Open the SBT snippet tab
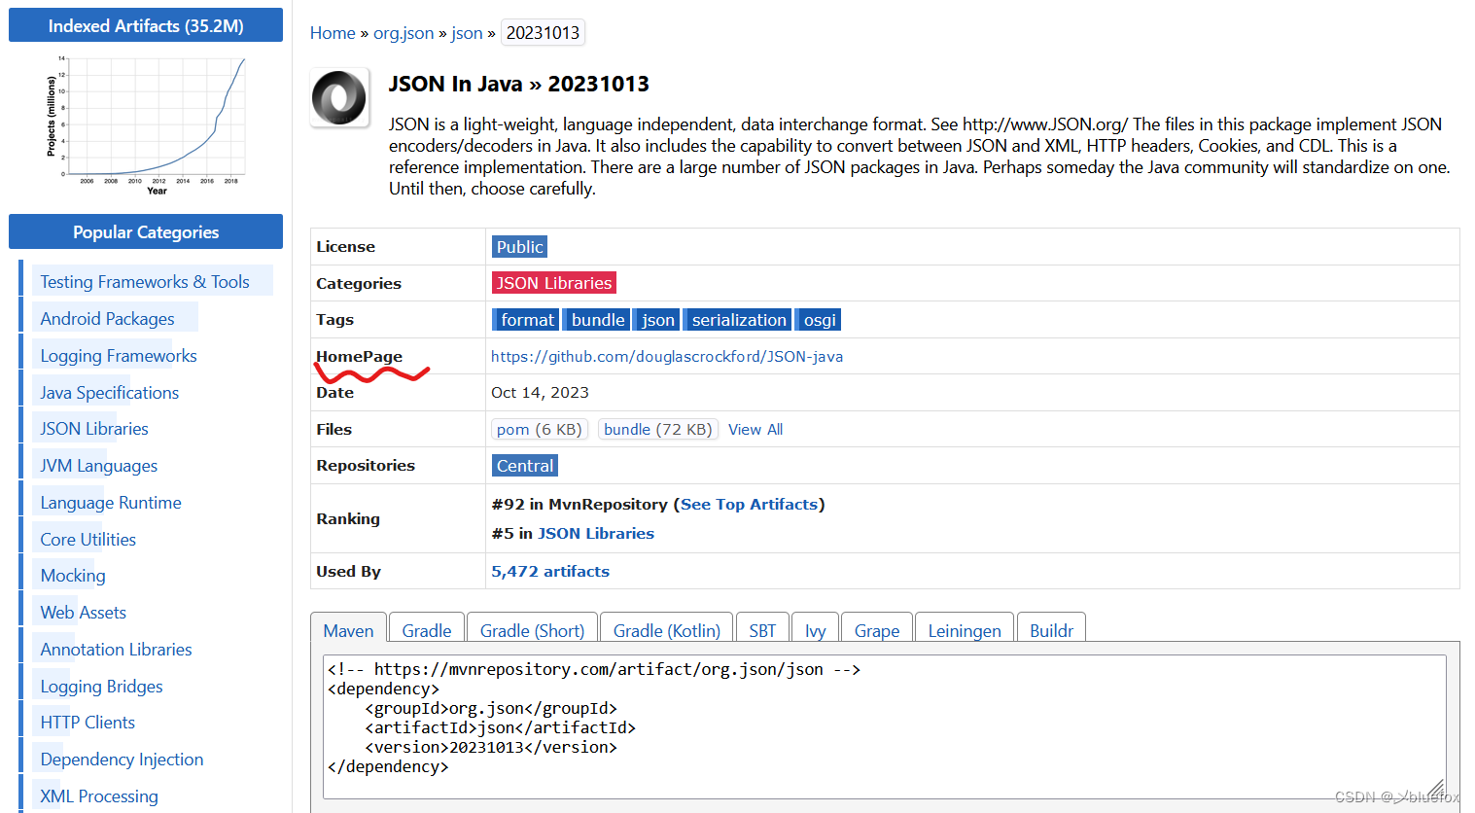 point(762,630)
